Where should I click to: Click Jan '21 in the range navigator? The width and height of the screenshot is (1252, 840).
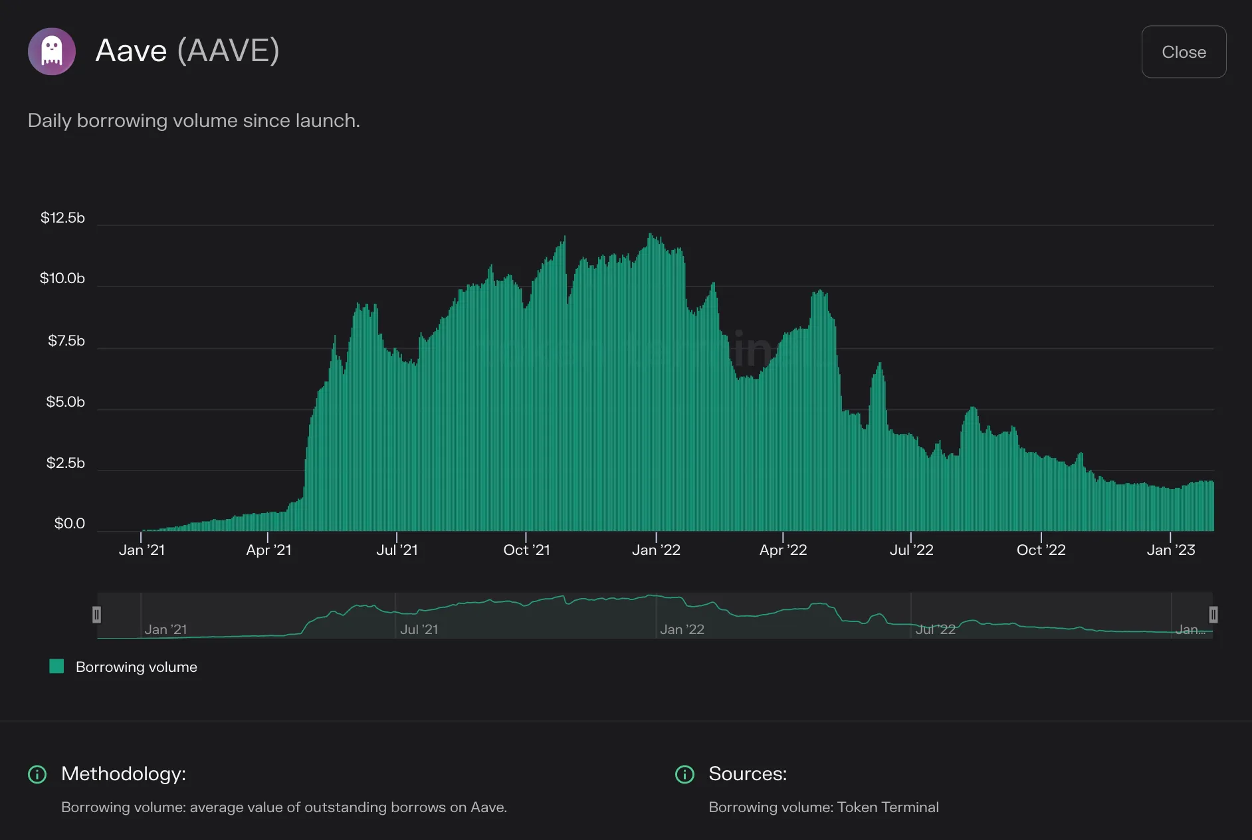coord(165,629)
